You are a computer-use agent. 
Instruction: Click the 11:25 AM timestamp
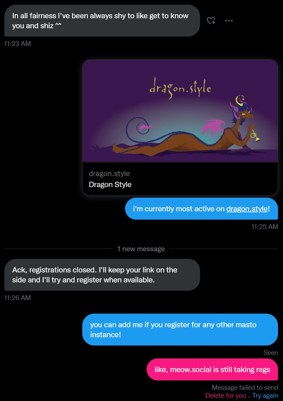[x=265, y=227]
